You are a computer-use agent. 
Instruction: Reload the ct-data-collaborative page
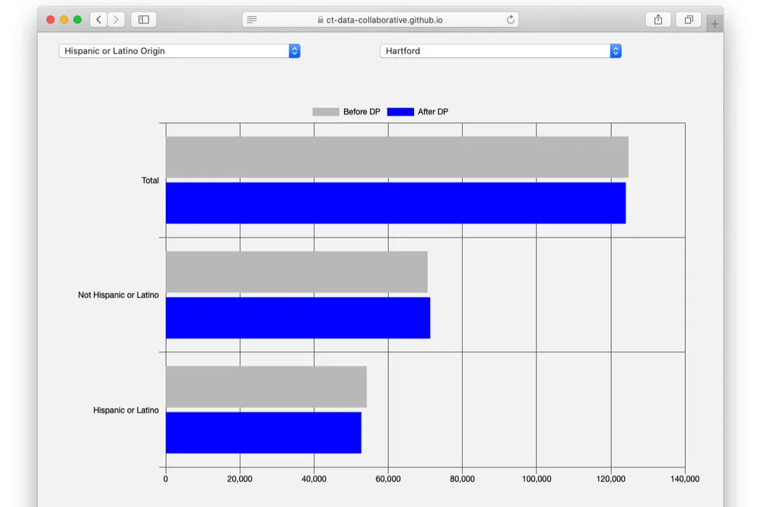[510, 19]
